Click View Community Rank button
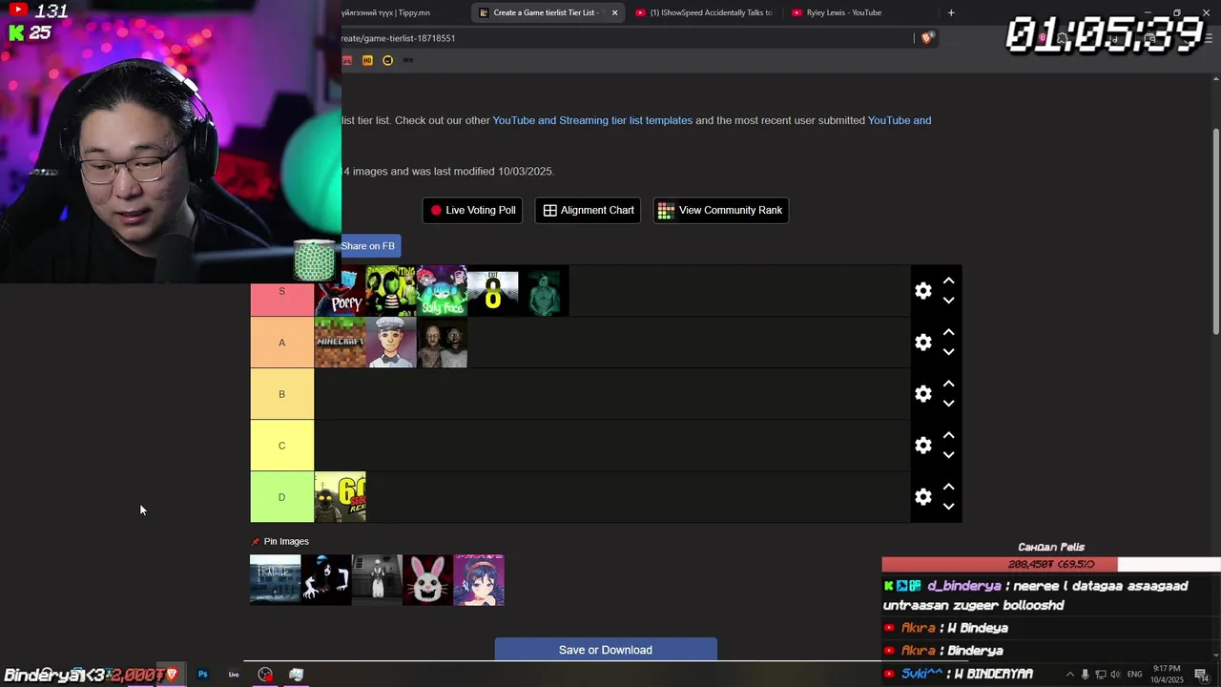This screenshot has width=1221, height=687. [720, 210]
